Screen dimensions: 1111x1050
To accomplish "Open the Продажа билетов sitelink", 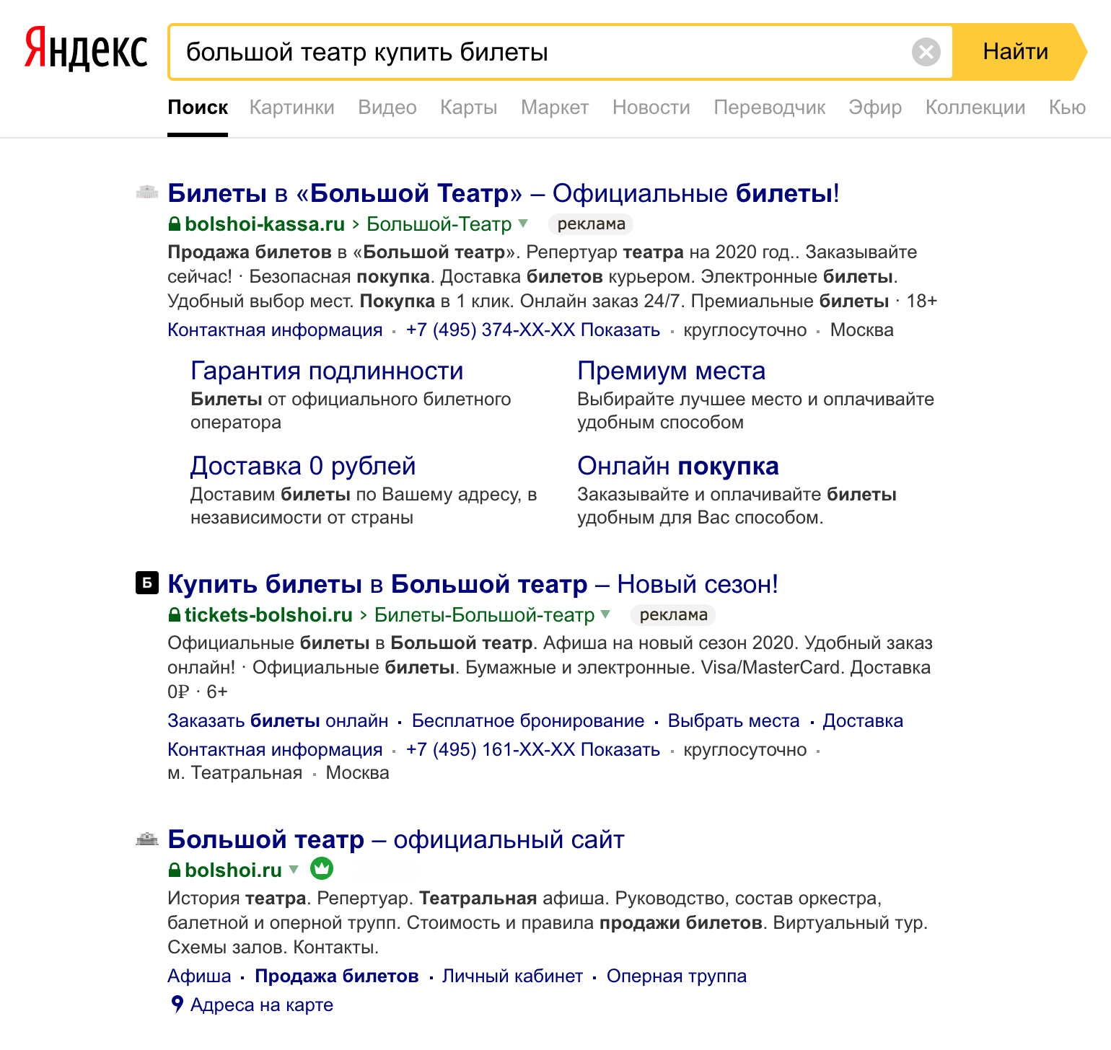I will pyautogui.click(x=337, y=976).
